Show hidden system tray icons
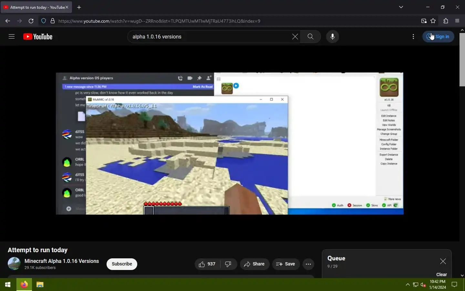Viewport: 465px width, 291px height. click(408, 285)
